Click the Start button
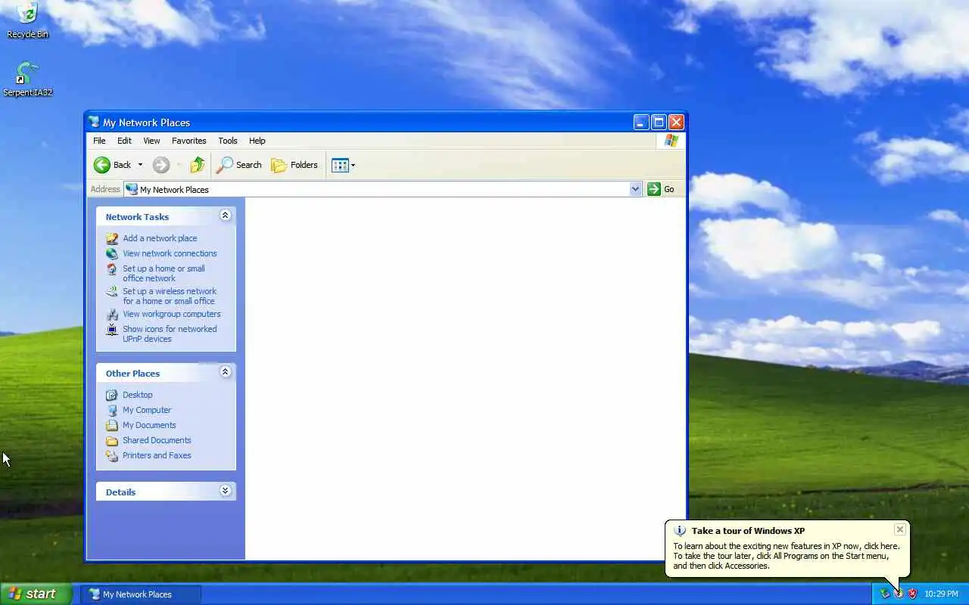The height and width of the screenshot is (605, 969). [36, 594]
